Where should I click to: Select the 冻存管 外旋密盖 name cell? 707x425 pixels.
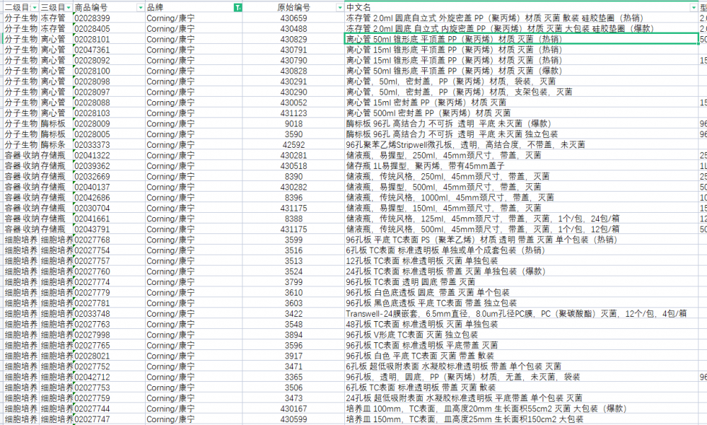[x=522, y=18]
